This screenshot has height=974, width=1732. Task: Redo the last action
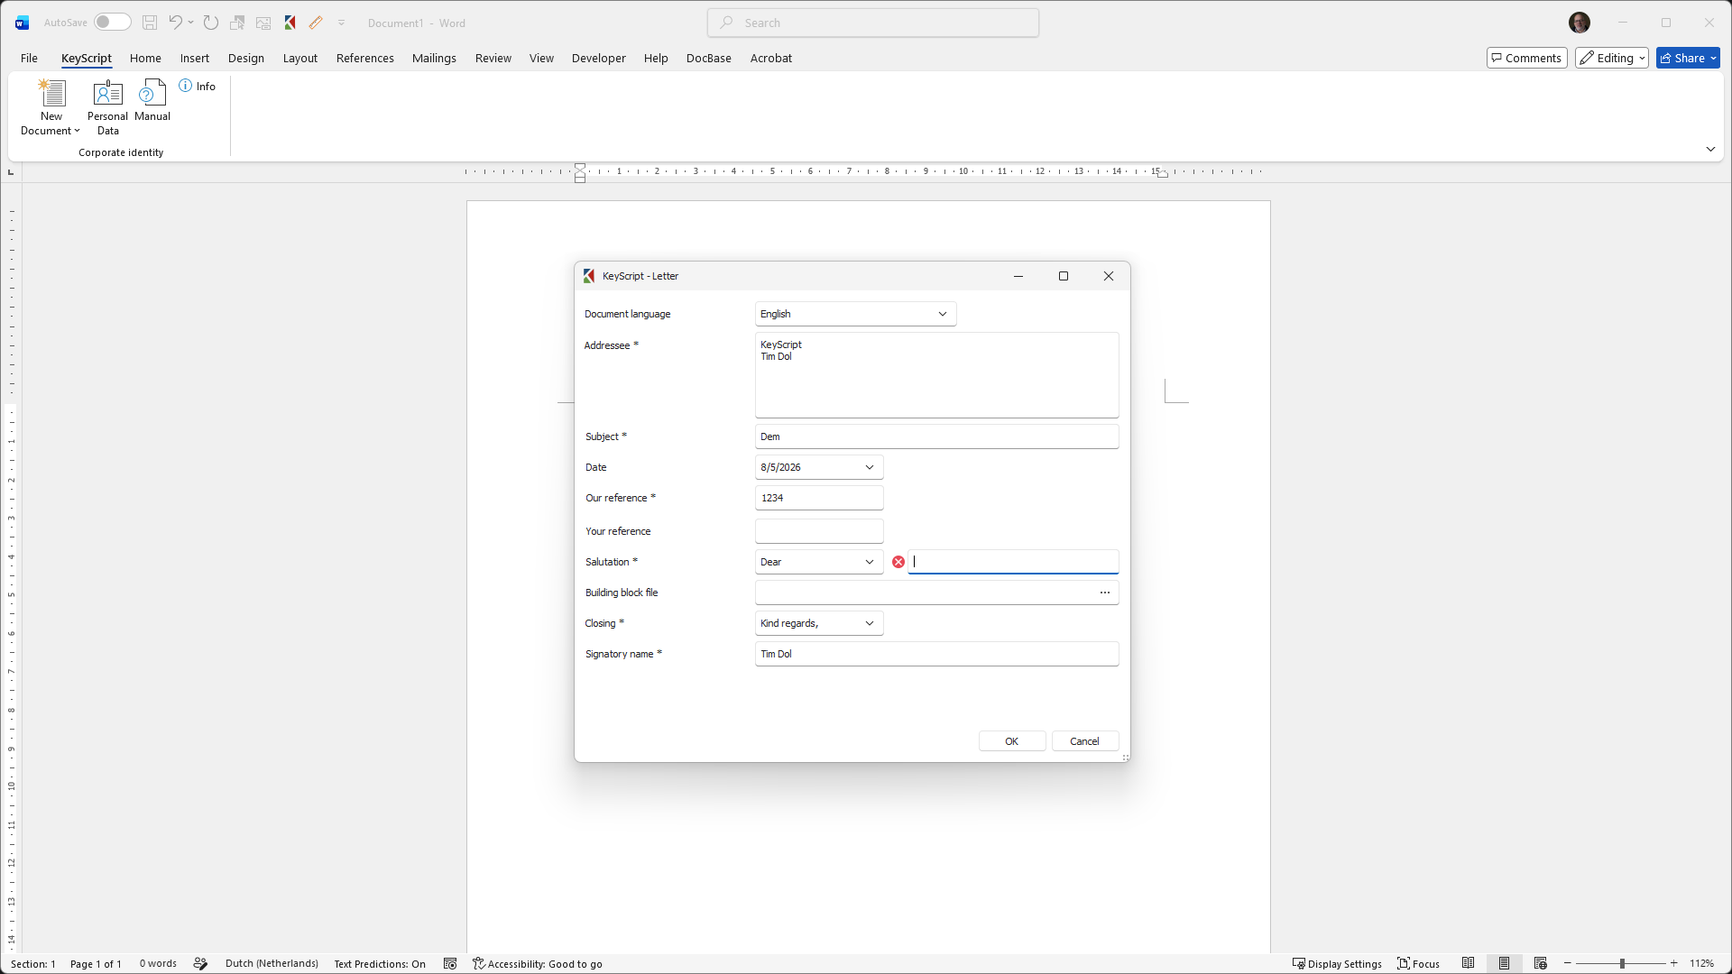[x=211, y=23]
